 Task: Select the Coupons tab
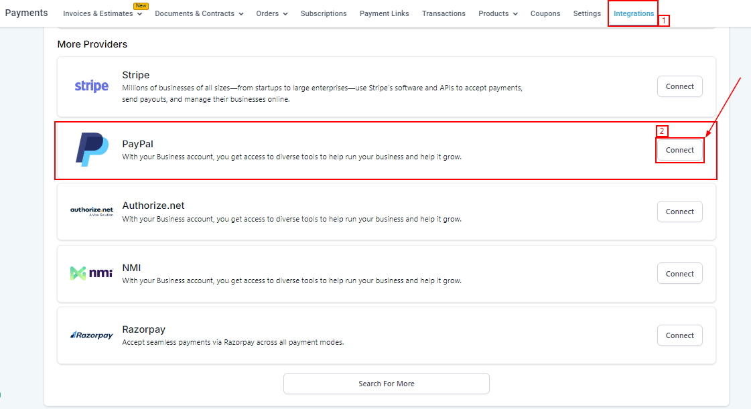click(545, 13)
